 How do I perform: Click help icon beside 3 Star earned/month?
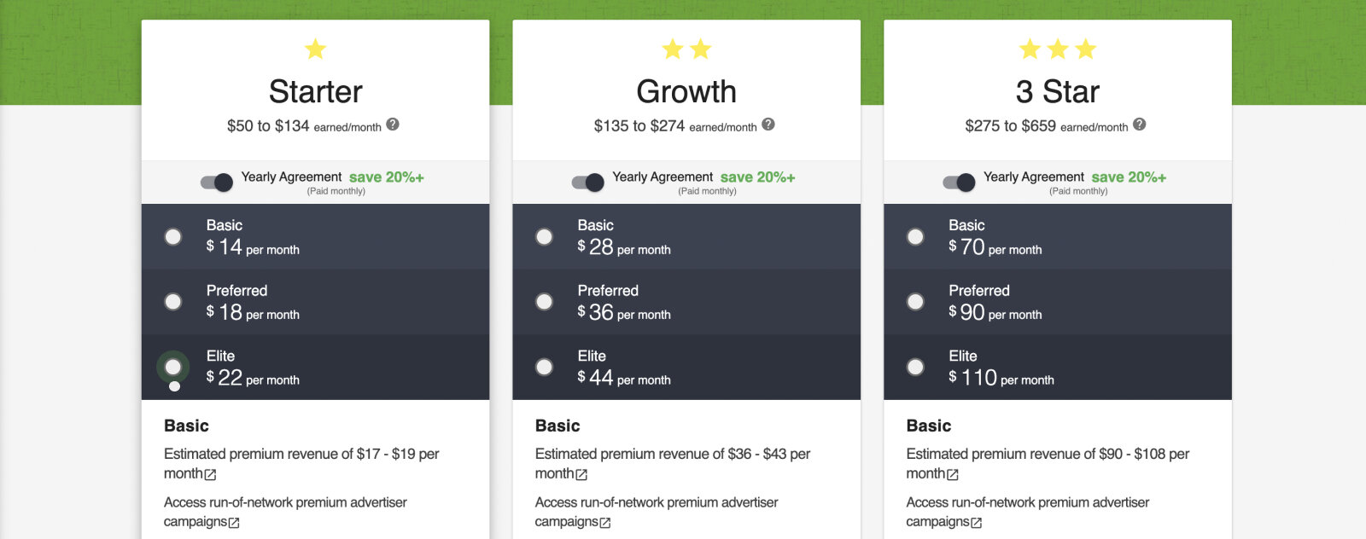click(x=1140, y=125)
